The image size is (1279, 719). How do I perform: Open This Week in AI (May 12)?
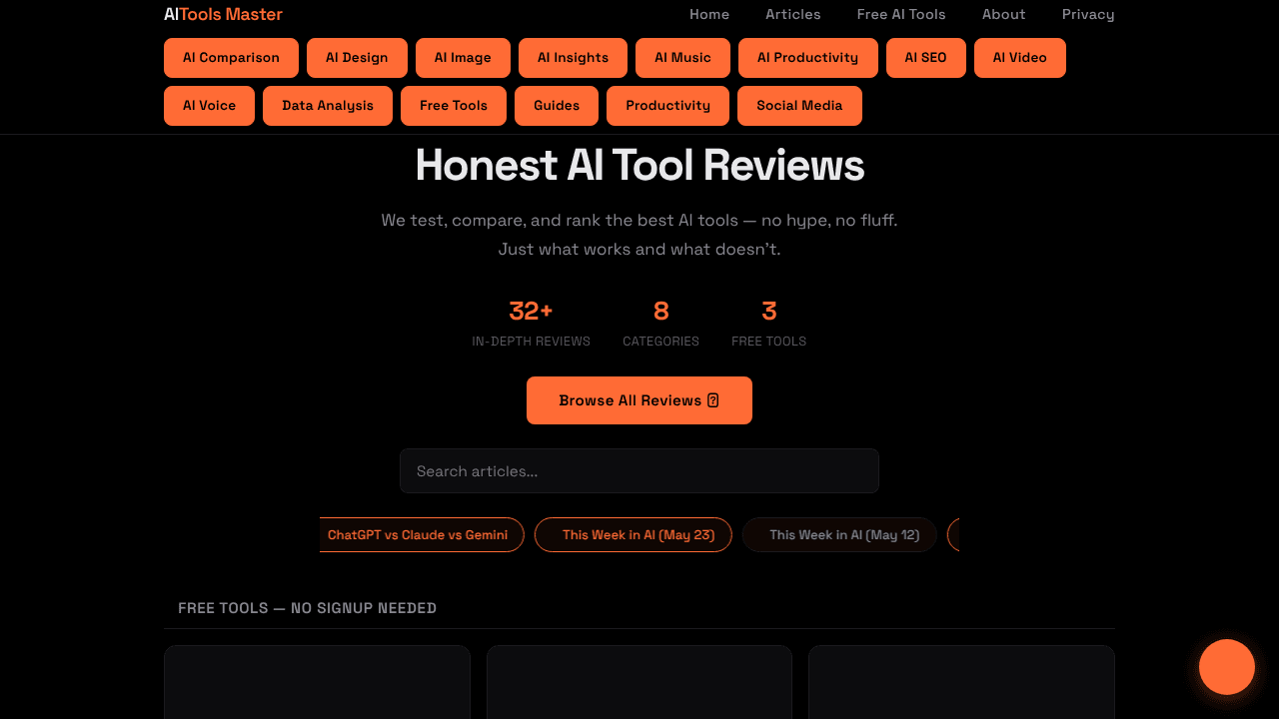(839, 535)
